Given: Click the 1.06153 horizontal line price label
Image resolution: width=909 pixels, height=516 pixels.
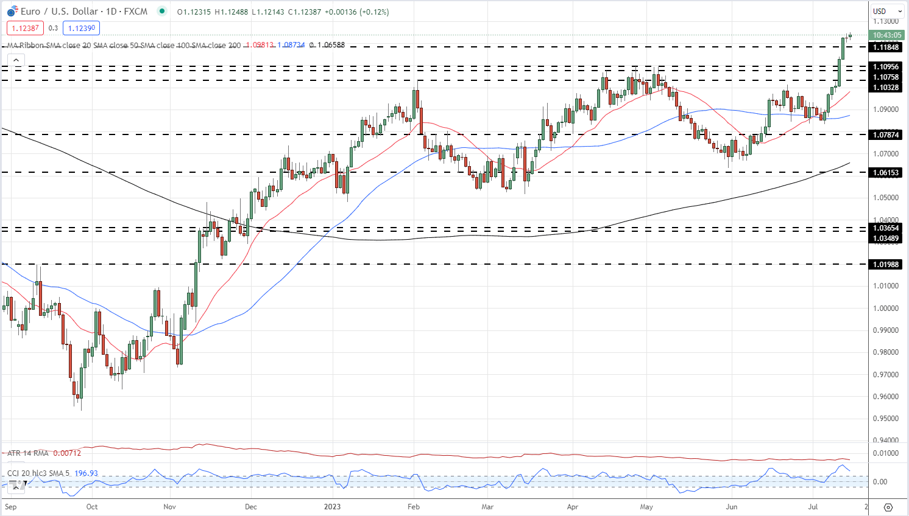Looking at the screenshot, I should pyautogui.click(x=886, y=173).
